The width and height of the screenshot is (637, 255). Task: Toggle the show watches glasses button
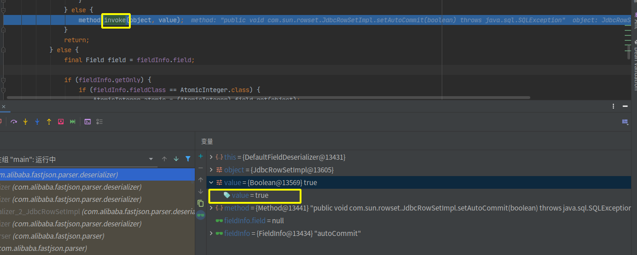point(201,216)
